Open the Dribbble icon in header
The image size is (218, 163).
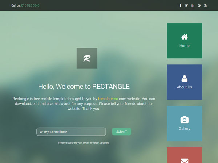pos(199,5)
